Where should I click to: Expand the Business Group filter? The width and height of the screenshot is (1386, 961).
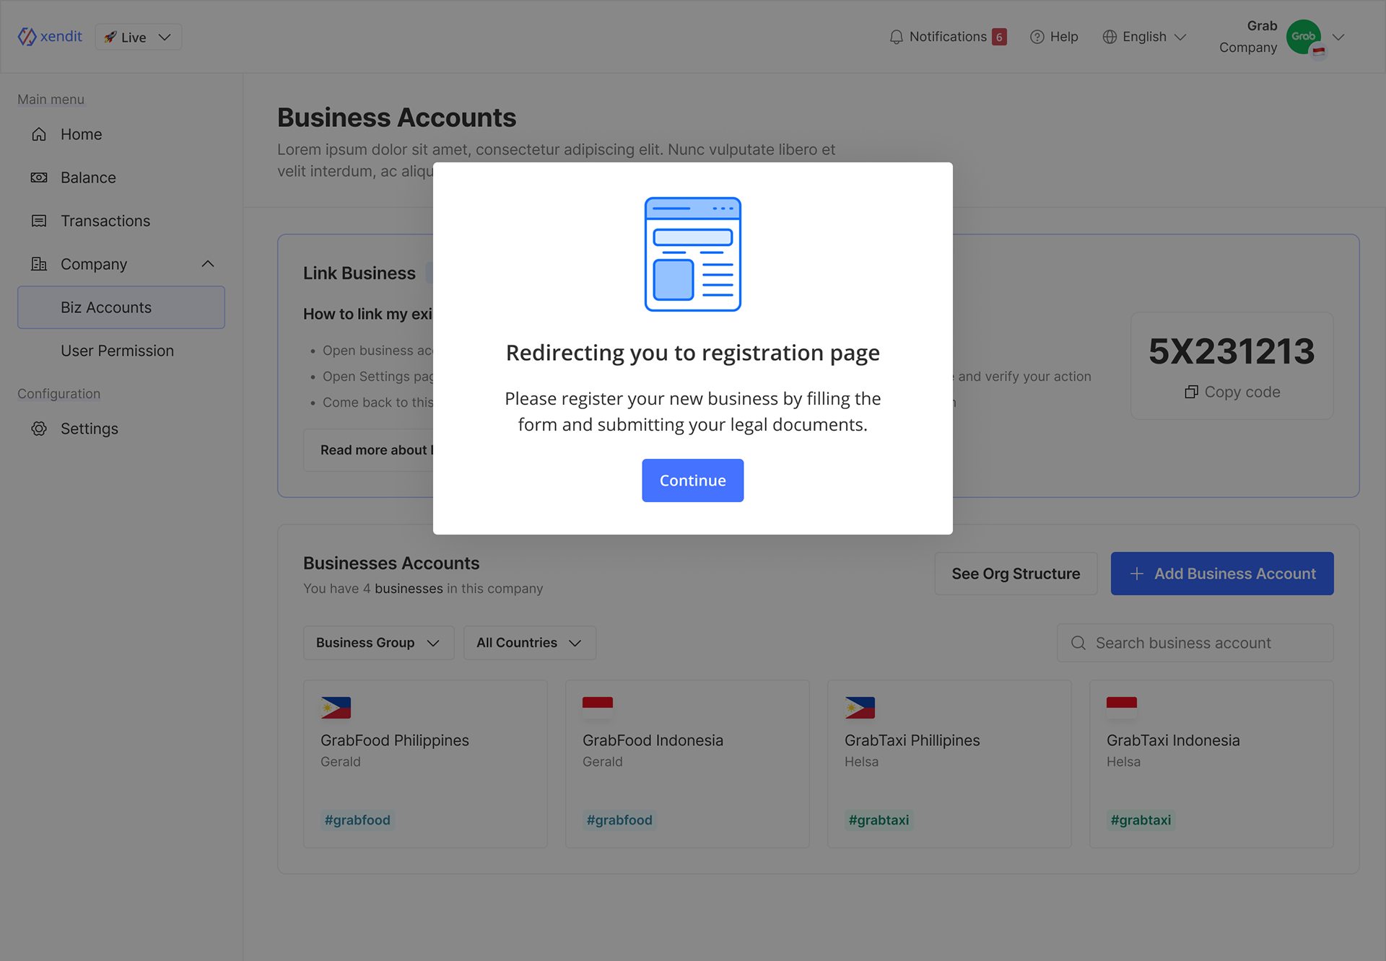point(378,643)
